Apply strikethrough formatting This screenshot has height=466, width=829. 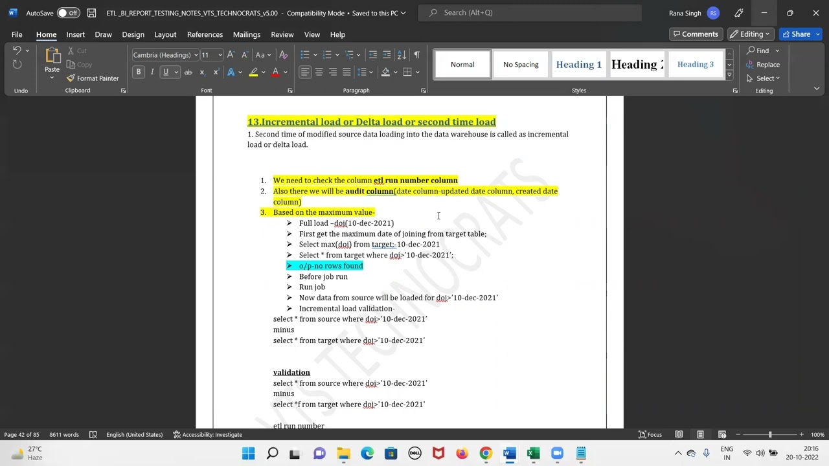click(188, 72)
